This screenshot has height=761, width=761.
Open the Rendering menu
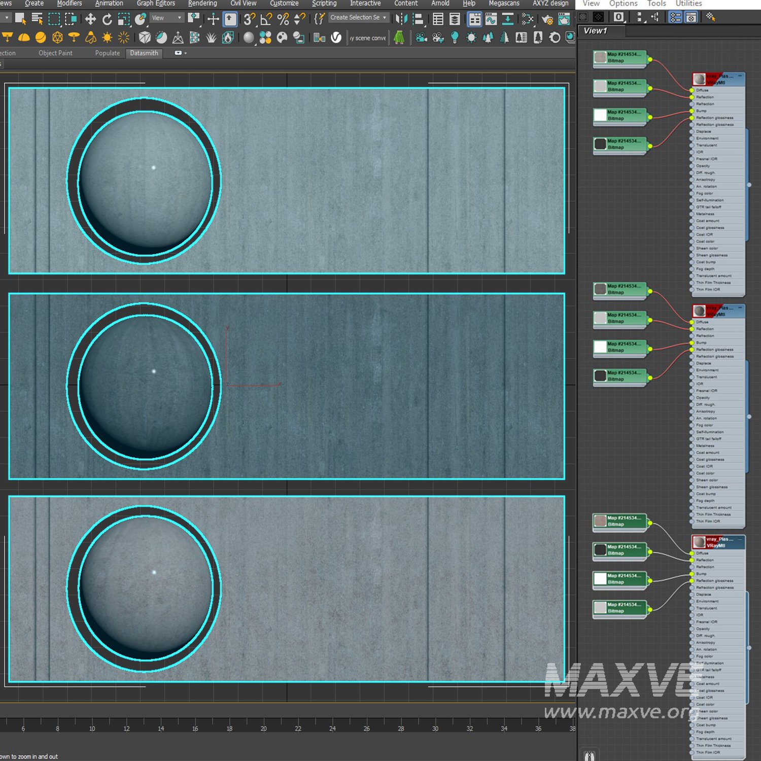tap(202, 4)
